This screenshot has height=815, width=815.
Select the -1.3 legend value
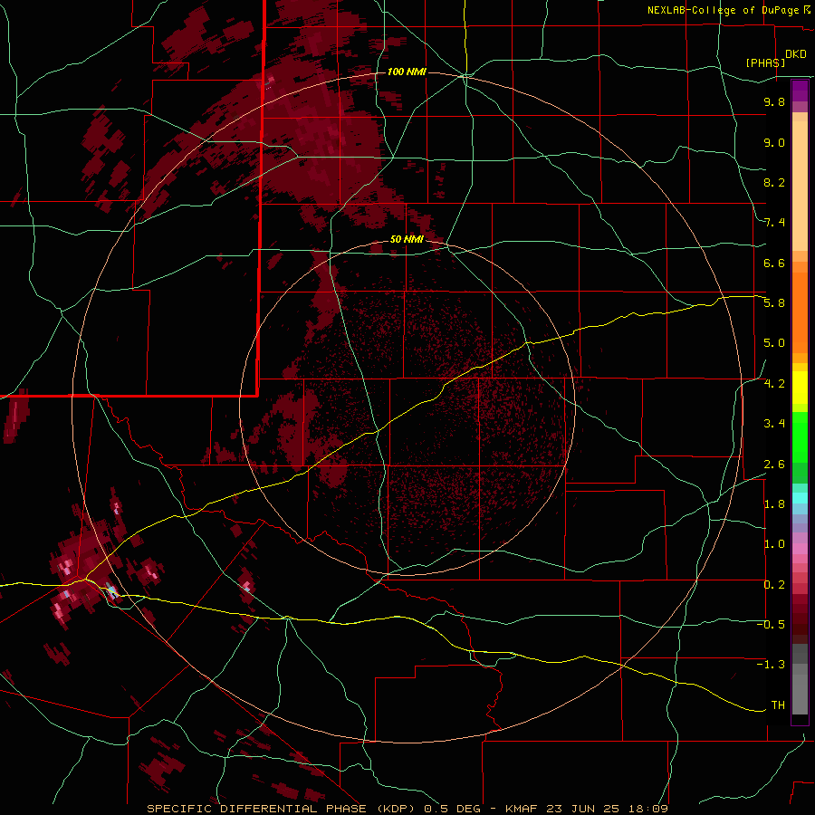(x=771, y=665)
